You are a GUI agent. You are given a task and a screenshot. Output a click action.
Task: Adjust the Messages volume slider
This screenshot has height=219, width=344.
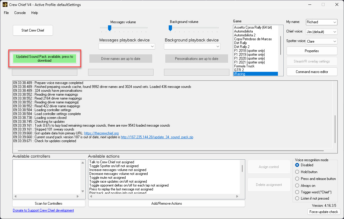coord(110,28)
